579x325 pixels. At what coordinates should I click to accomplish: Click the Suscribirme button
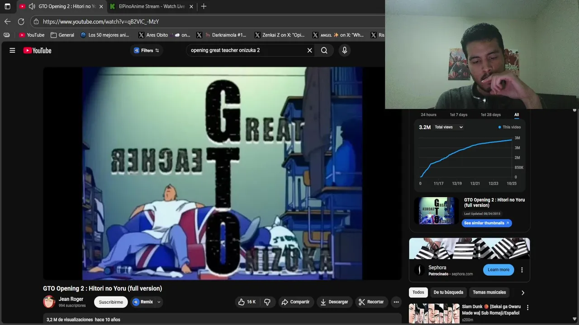click(x=111, y=302)
